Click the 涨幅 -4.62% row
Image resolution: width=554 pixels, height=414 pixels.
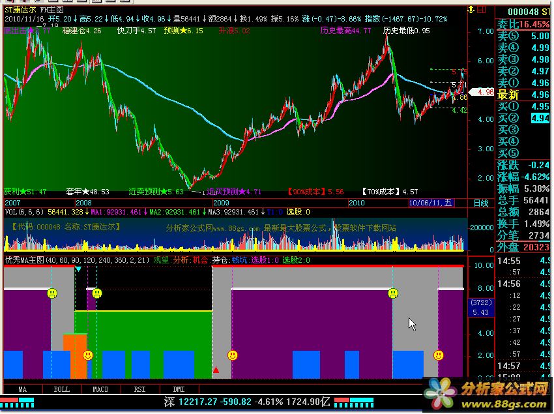[523, 177]
